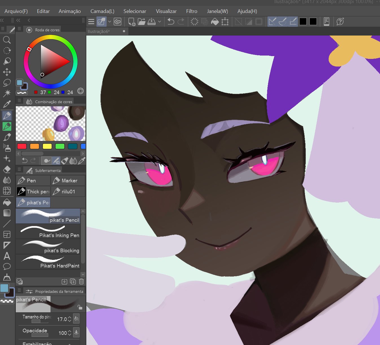Open the dropdown arrow next to the Save icon
This screenshot has width=380, height=345.
pos(159,22)
